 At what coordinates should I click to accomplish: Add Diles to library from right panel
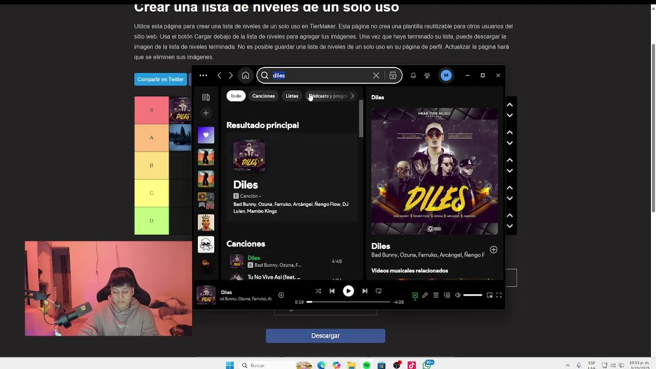(494, 250)
